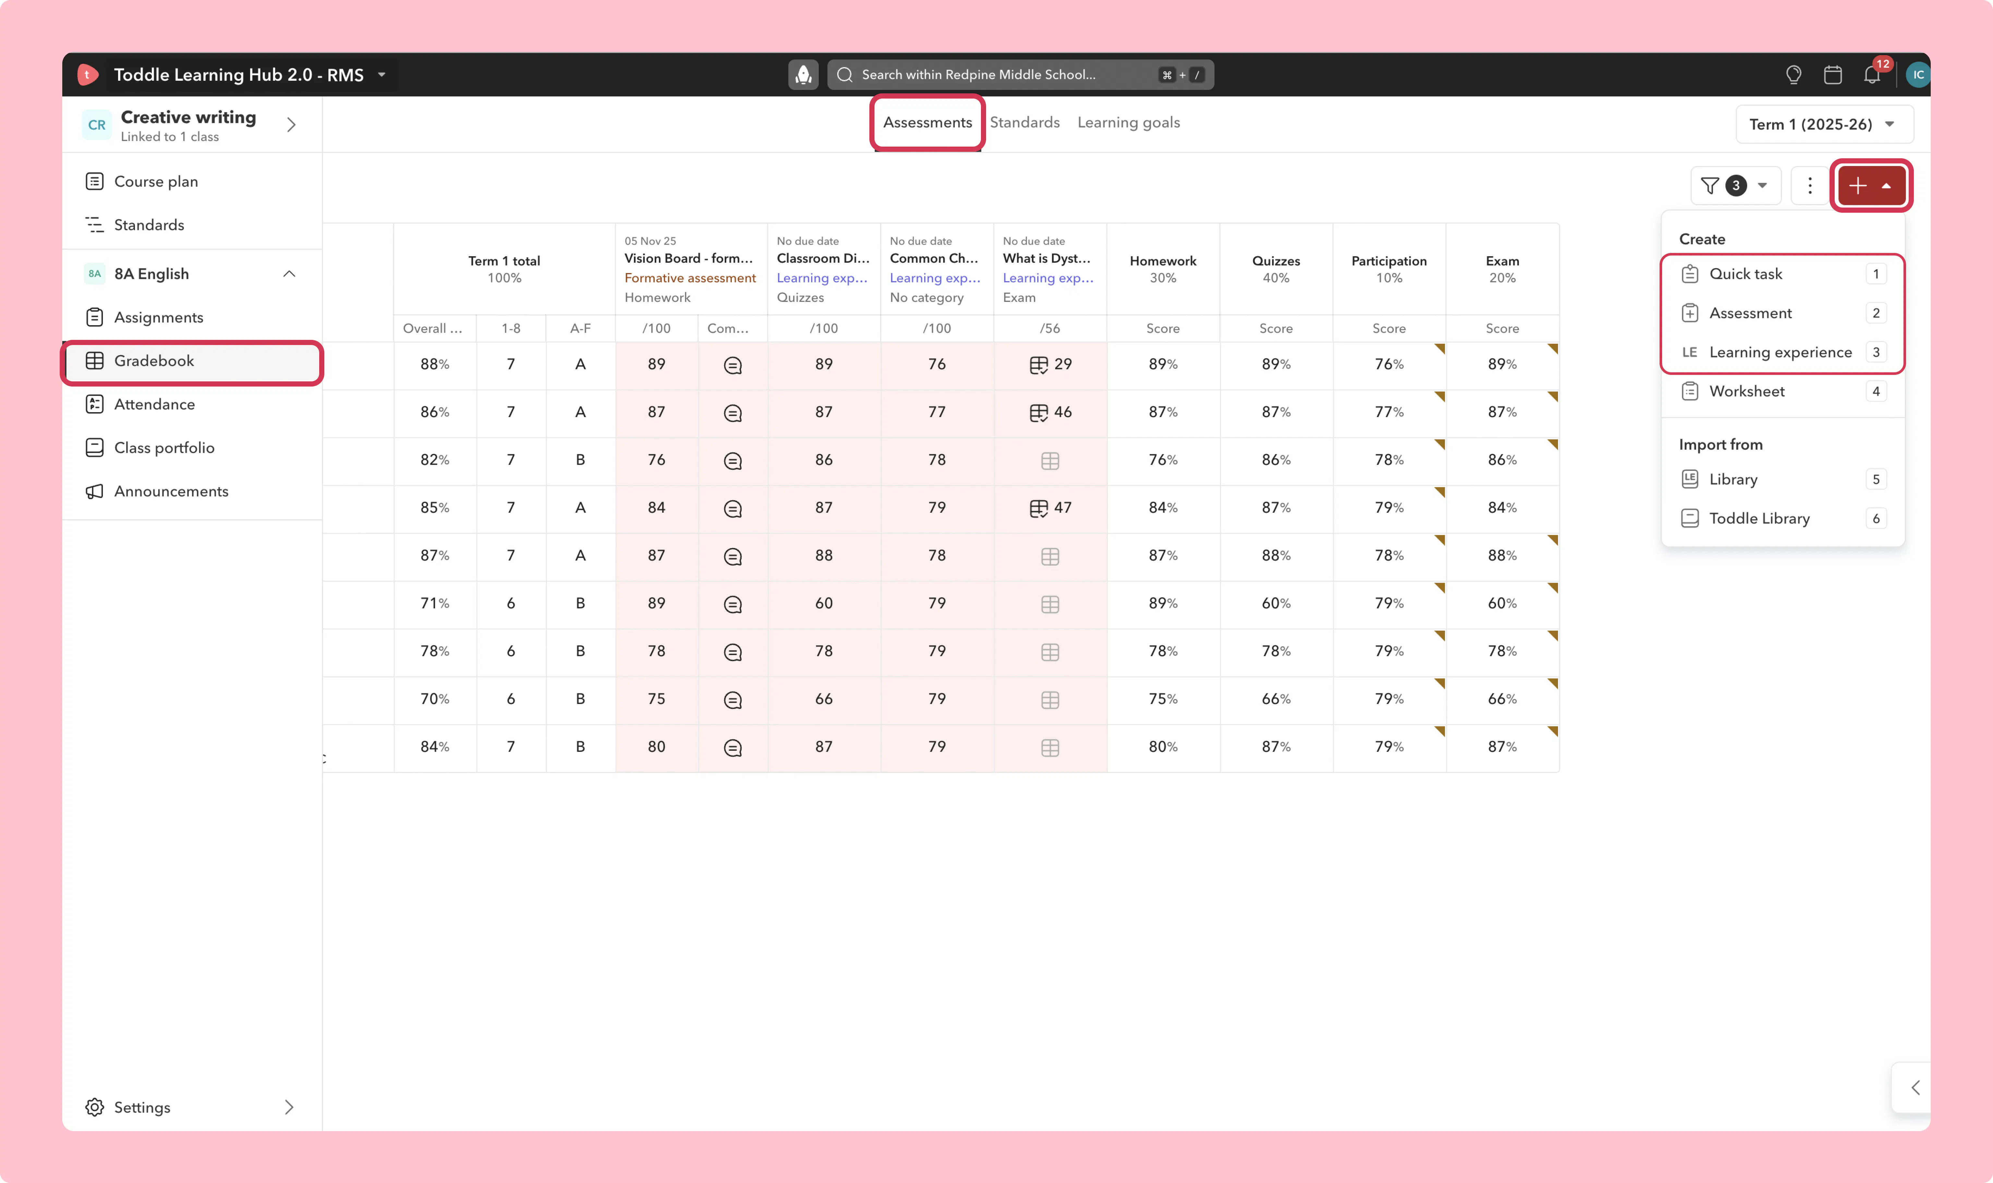Open the filter dropdown arrow
Image resolution: width=1993 pixels, height=1183 pixels.
1763,186
